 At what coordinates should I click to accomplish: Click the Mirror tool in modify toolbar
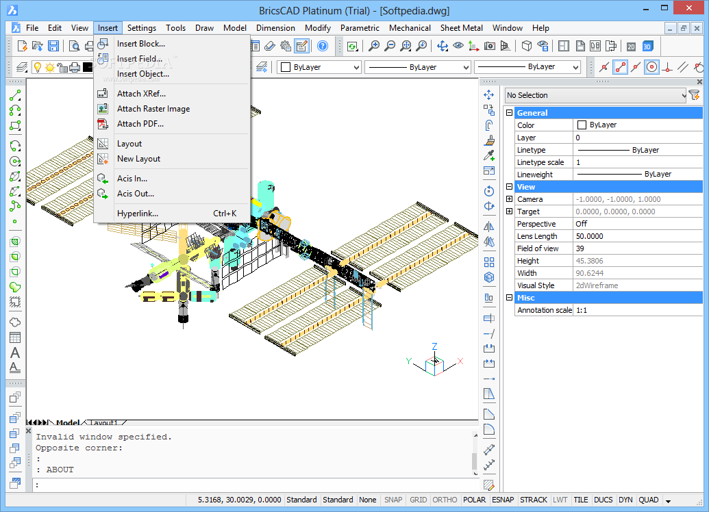pos(489,227)
